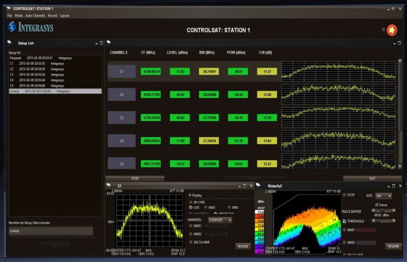Viewport: 407px width, 262px height.
Task: Click C1 bandwidth value 30.75501
Action: pyautogui.click(x=209, y=71)
